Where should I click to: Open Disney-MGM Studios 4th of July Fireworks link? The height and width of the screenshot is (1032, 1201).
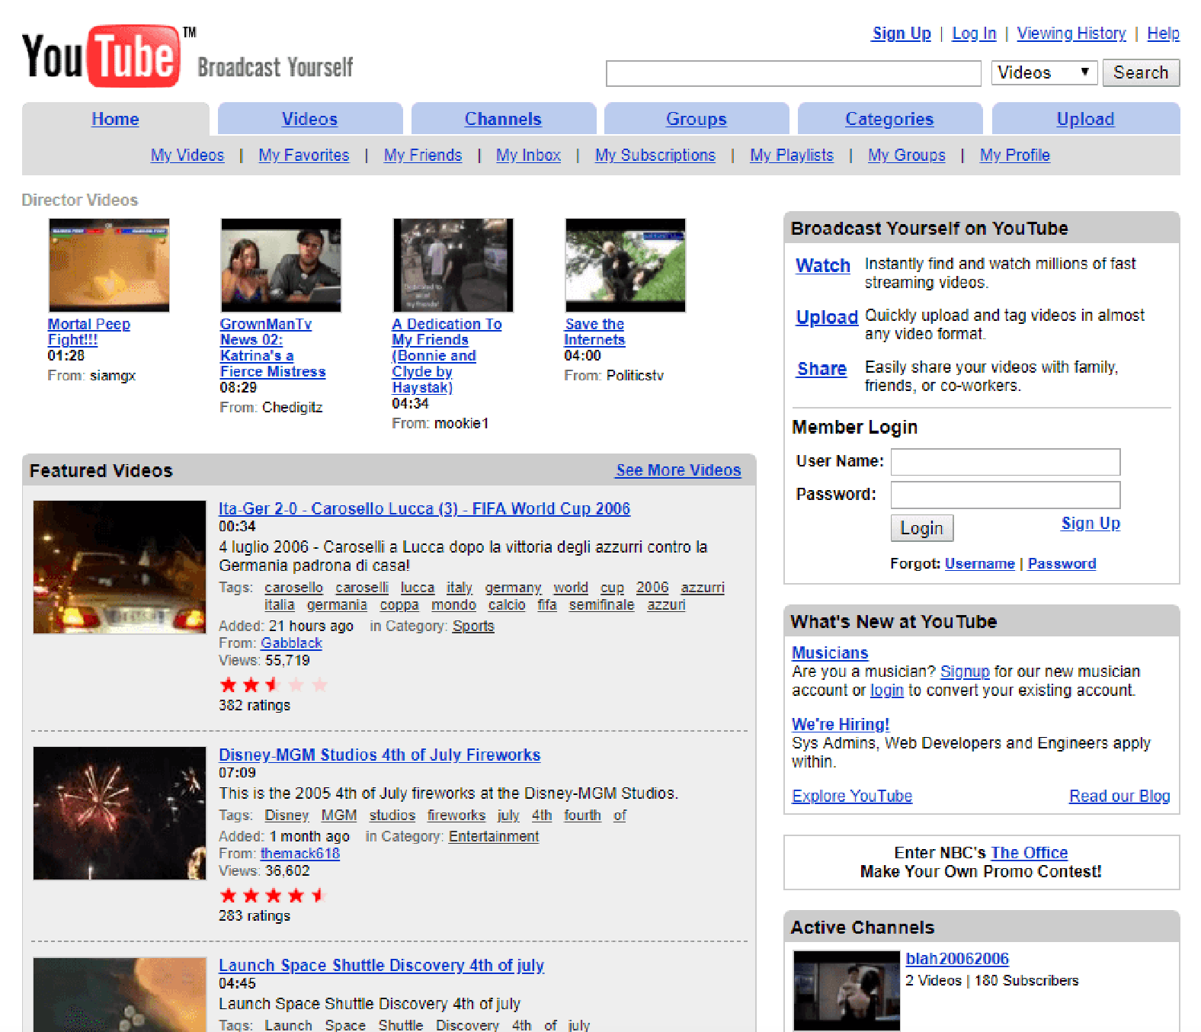380,755
